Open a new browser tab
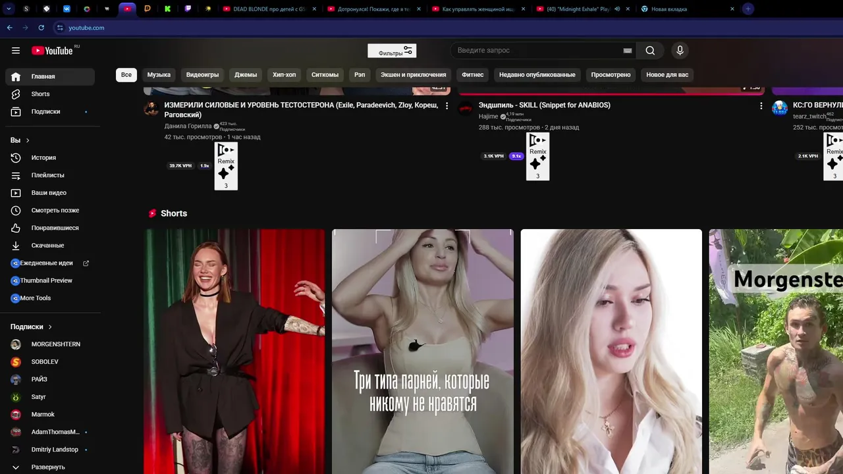The height and width of the screenshot is (474, 843). click(x=748, y=9)
